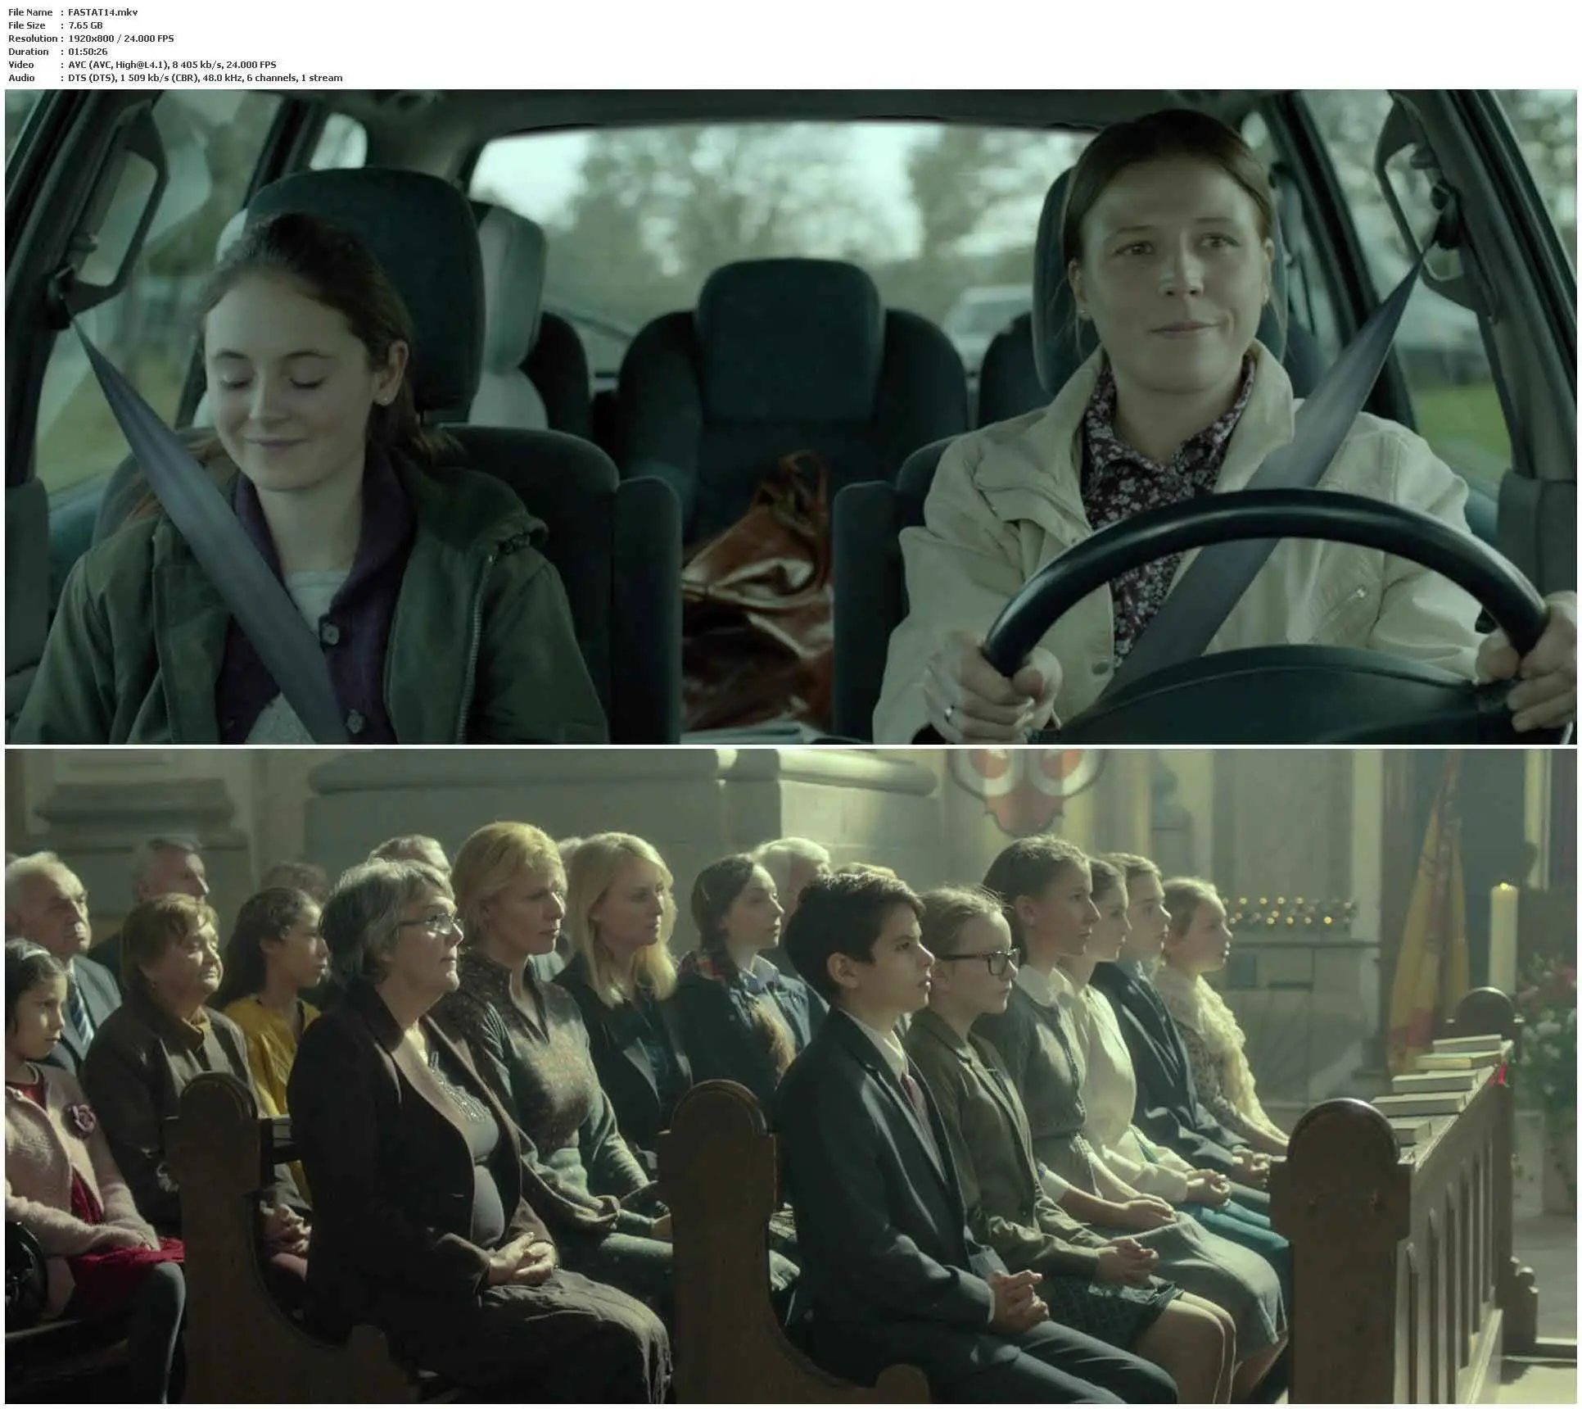Select the duration value 01:50:26
1582x1409 pixels.
(x=88, y=52)
